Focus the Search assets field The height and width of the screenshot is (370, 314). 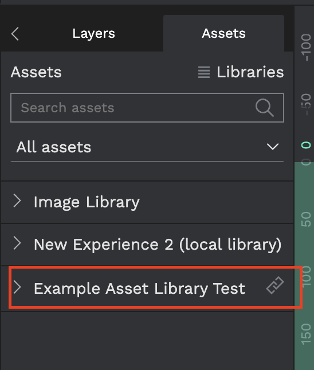pos(147,108)
